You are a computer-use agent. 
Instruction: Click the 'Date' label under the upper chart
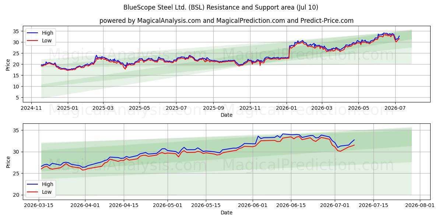click(x=226, y=115)
